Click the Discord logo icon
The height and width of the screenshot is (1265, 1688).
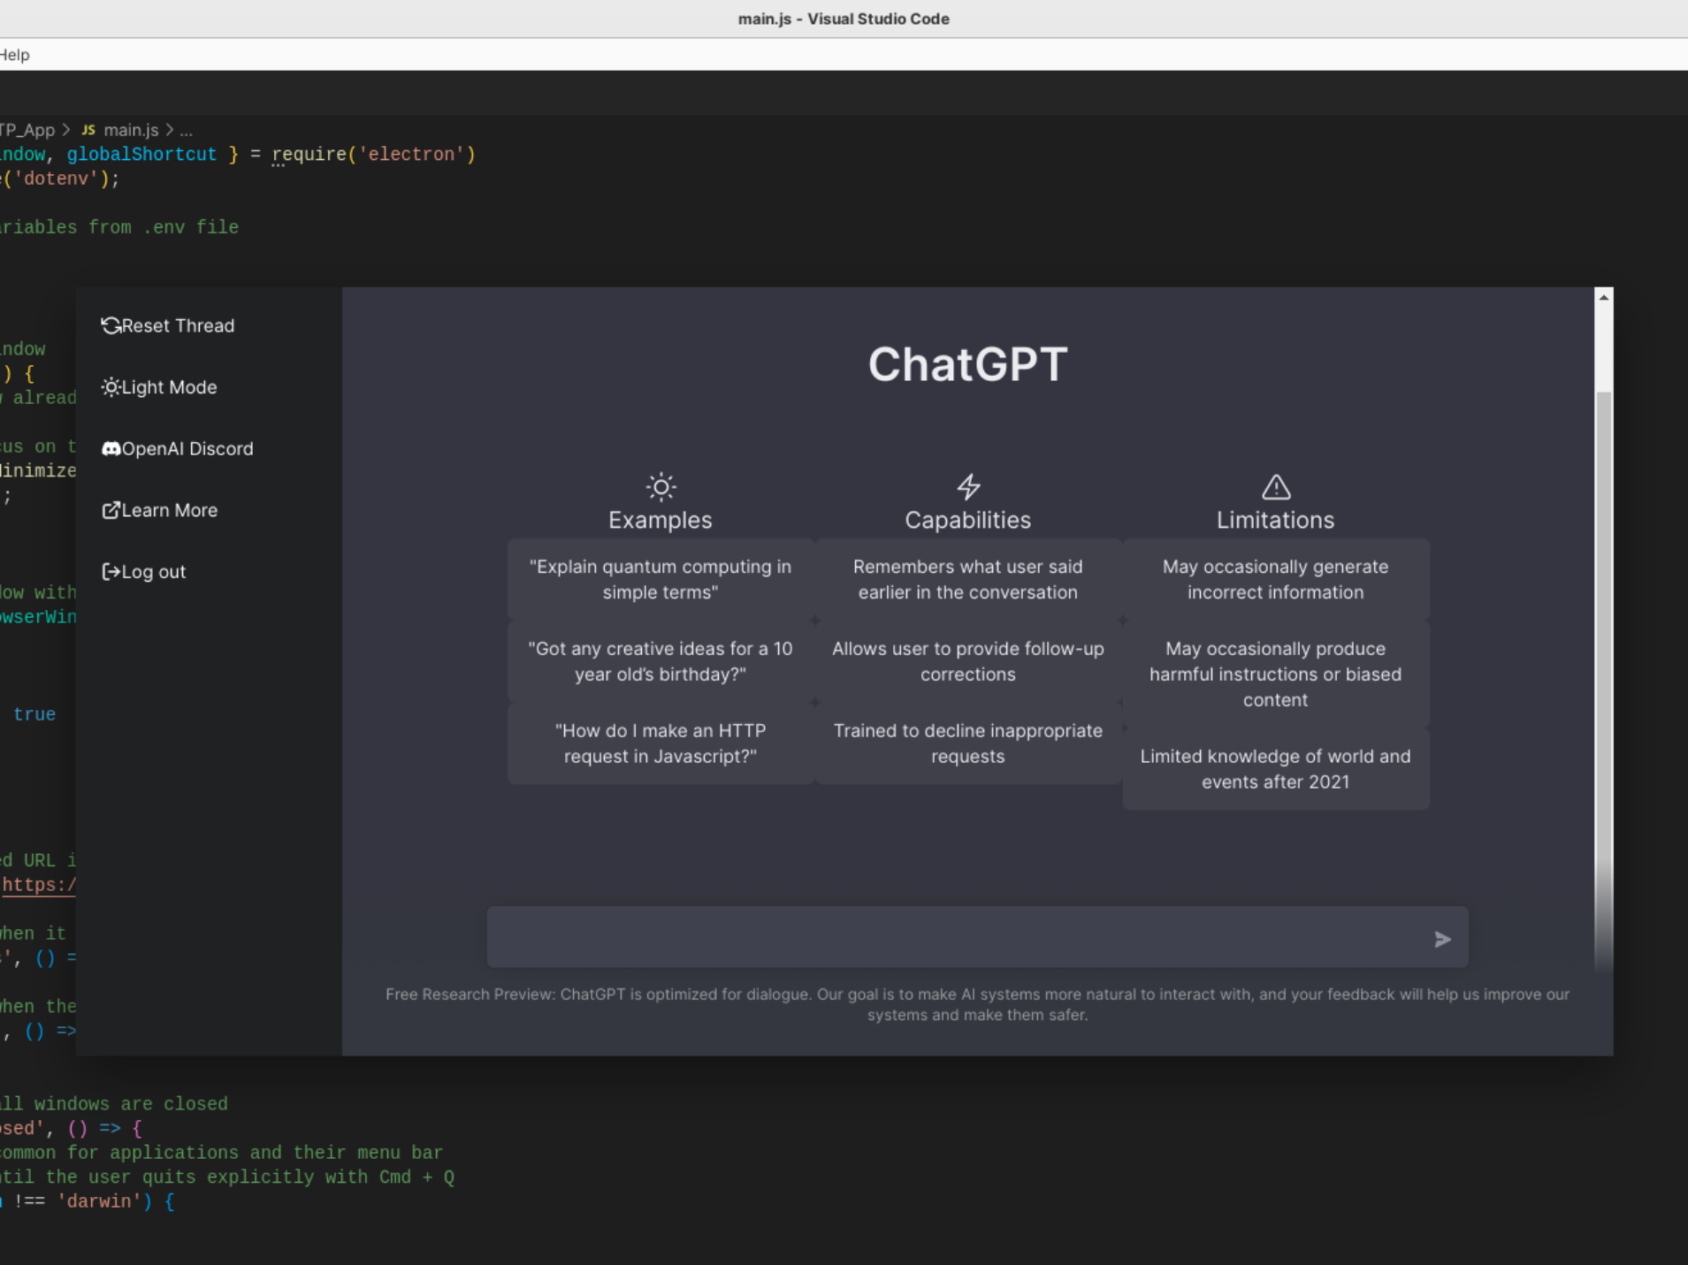point(111,449)
